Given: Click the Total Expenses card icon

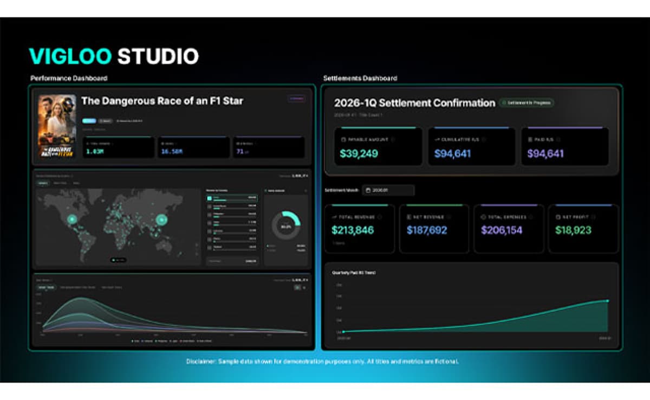Looking at the screenshot, I should point(482,217).
